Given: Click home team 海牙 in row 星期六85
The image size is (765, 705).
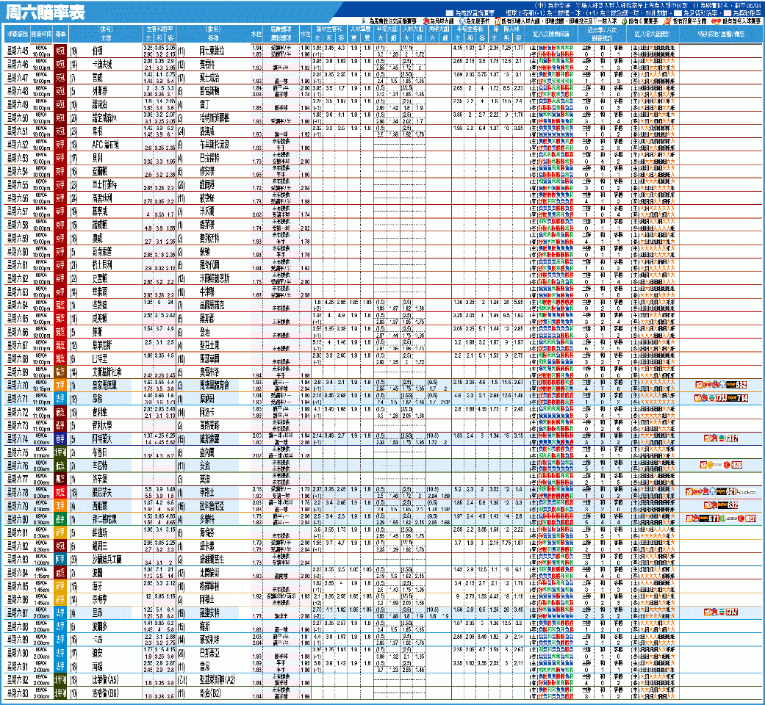Looking at the screenshot, I should tap(97, 585).
